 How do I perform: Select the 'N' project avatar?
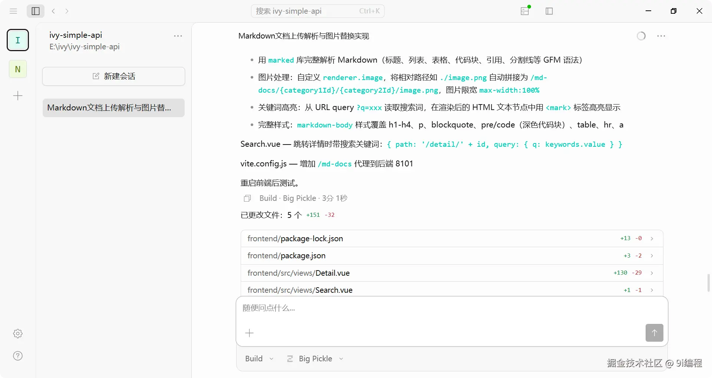click(x=18, y=69)
